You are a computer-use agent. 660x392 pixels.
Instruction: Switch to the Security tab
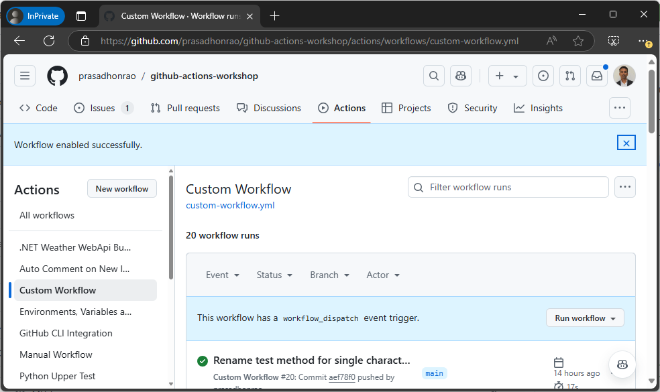click(472, 108)
